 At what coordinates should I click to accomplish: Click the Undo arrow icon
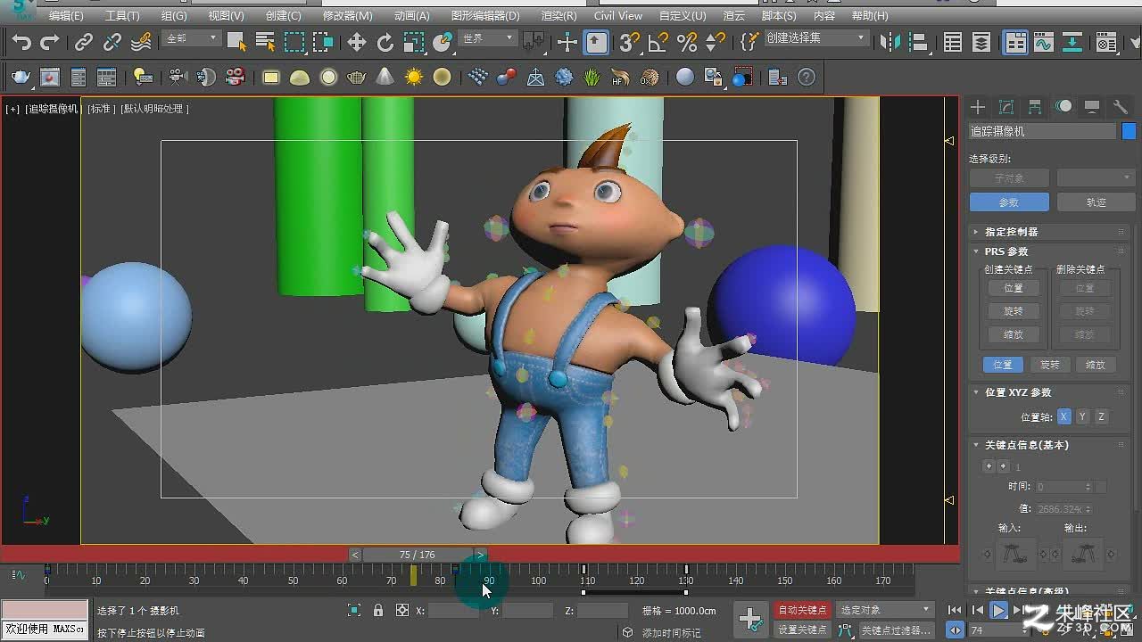[21, 42]
